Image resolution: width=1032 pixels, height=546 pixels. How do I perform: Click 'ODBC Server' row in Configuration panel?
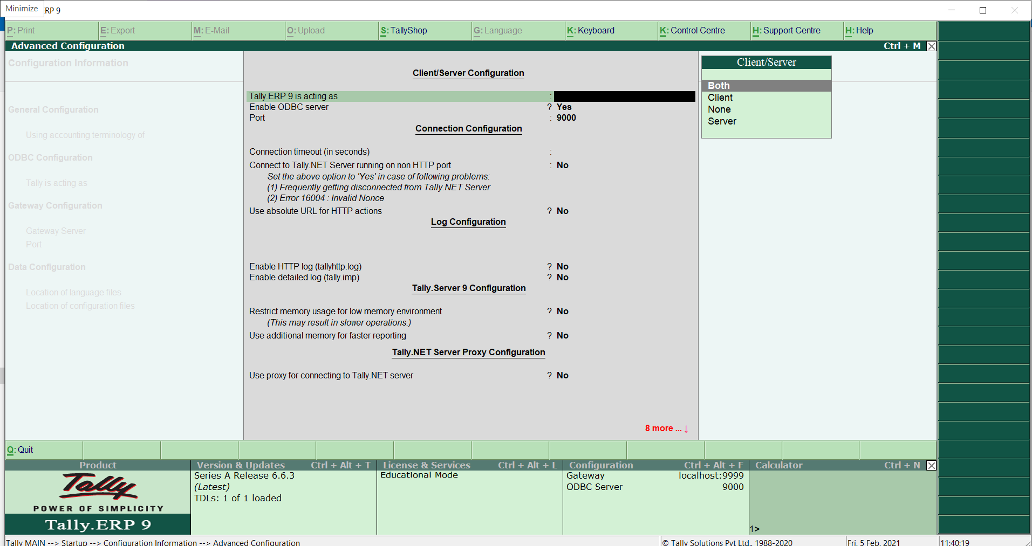coord(655,487)
